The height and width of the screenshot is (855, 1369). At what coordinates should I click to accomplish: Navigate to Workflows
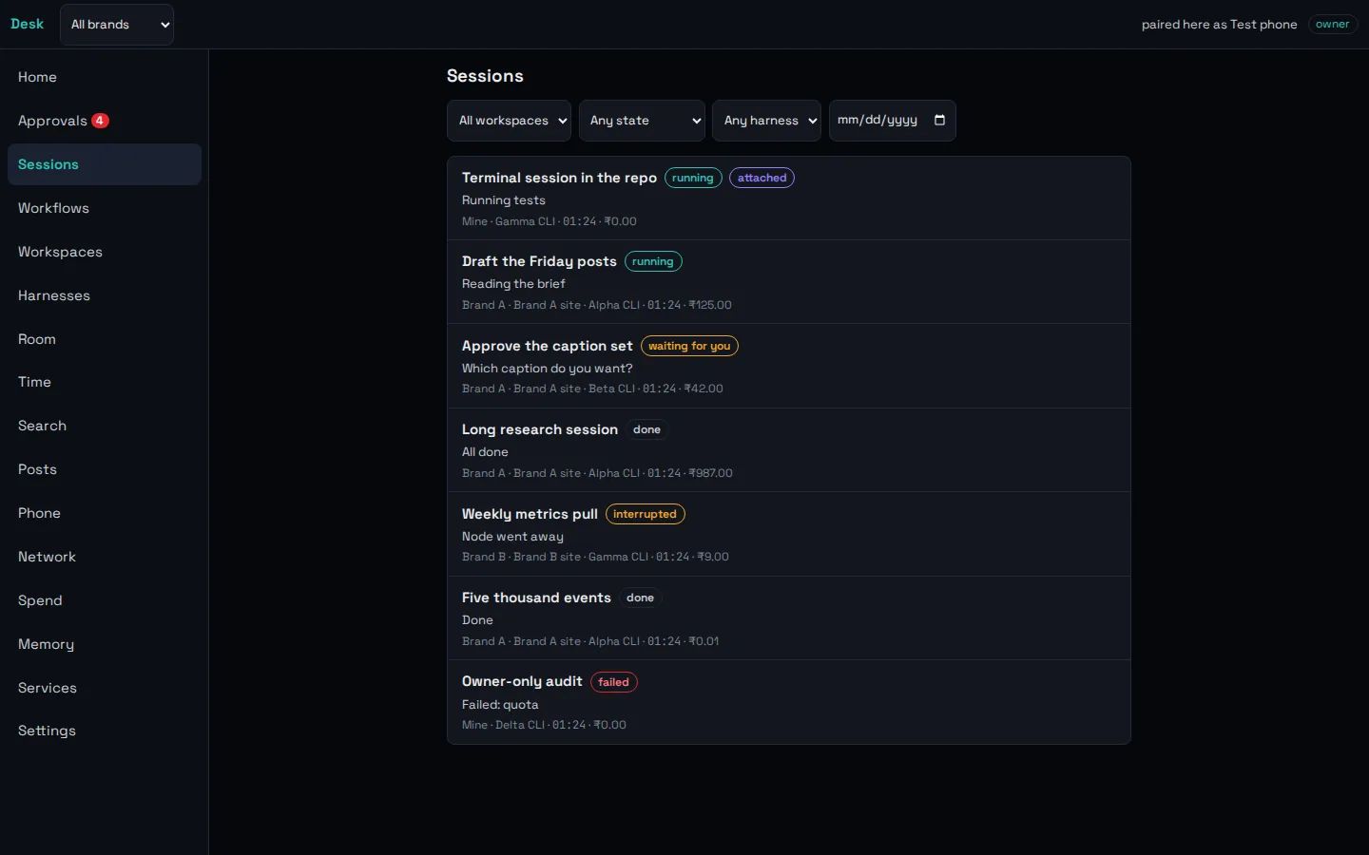pyautogui.click(x=105, y=208)
